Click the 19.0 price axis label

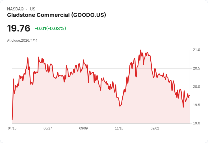click(x=196, y=123)
